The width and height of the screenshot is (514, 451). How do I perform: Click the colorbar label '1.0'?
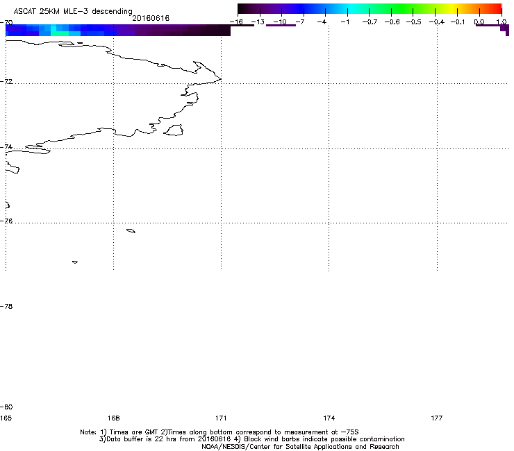point(501,22)
